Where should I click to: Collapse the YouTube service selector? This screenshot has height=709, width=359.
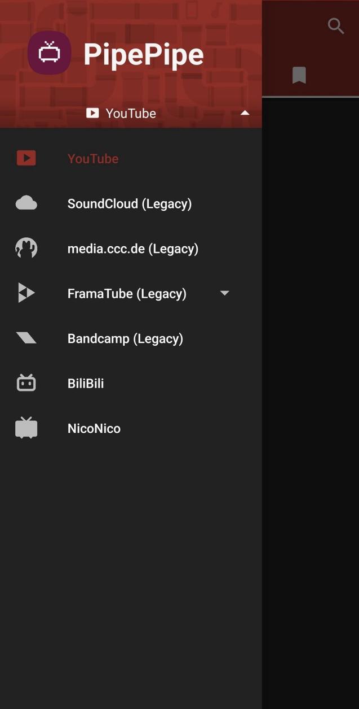click(245, 112)
